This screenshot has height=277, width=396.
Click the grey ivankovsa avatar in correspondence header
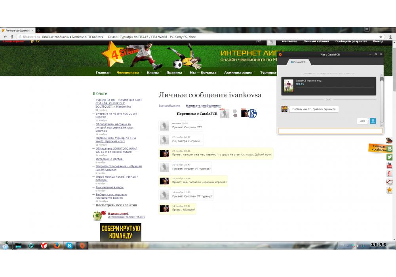coord(225,114)
